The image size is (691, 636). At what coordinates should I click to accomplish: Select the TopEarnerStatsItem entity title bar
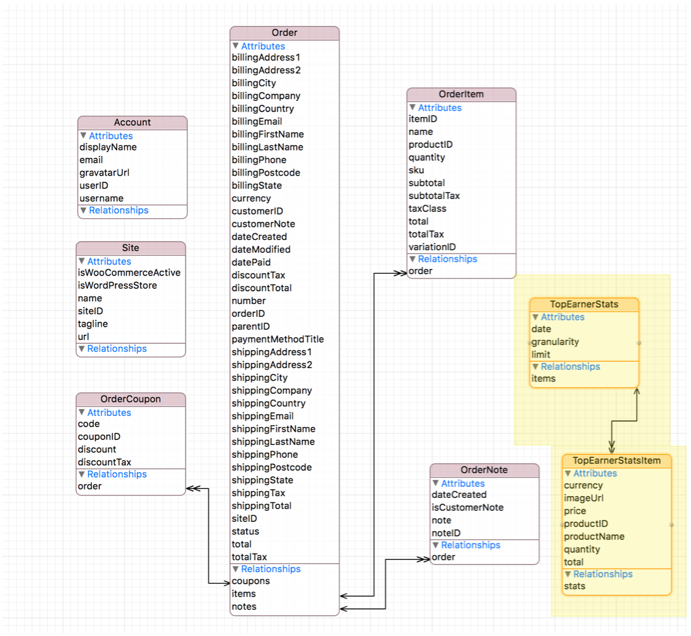pos(616,460)
